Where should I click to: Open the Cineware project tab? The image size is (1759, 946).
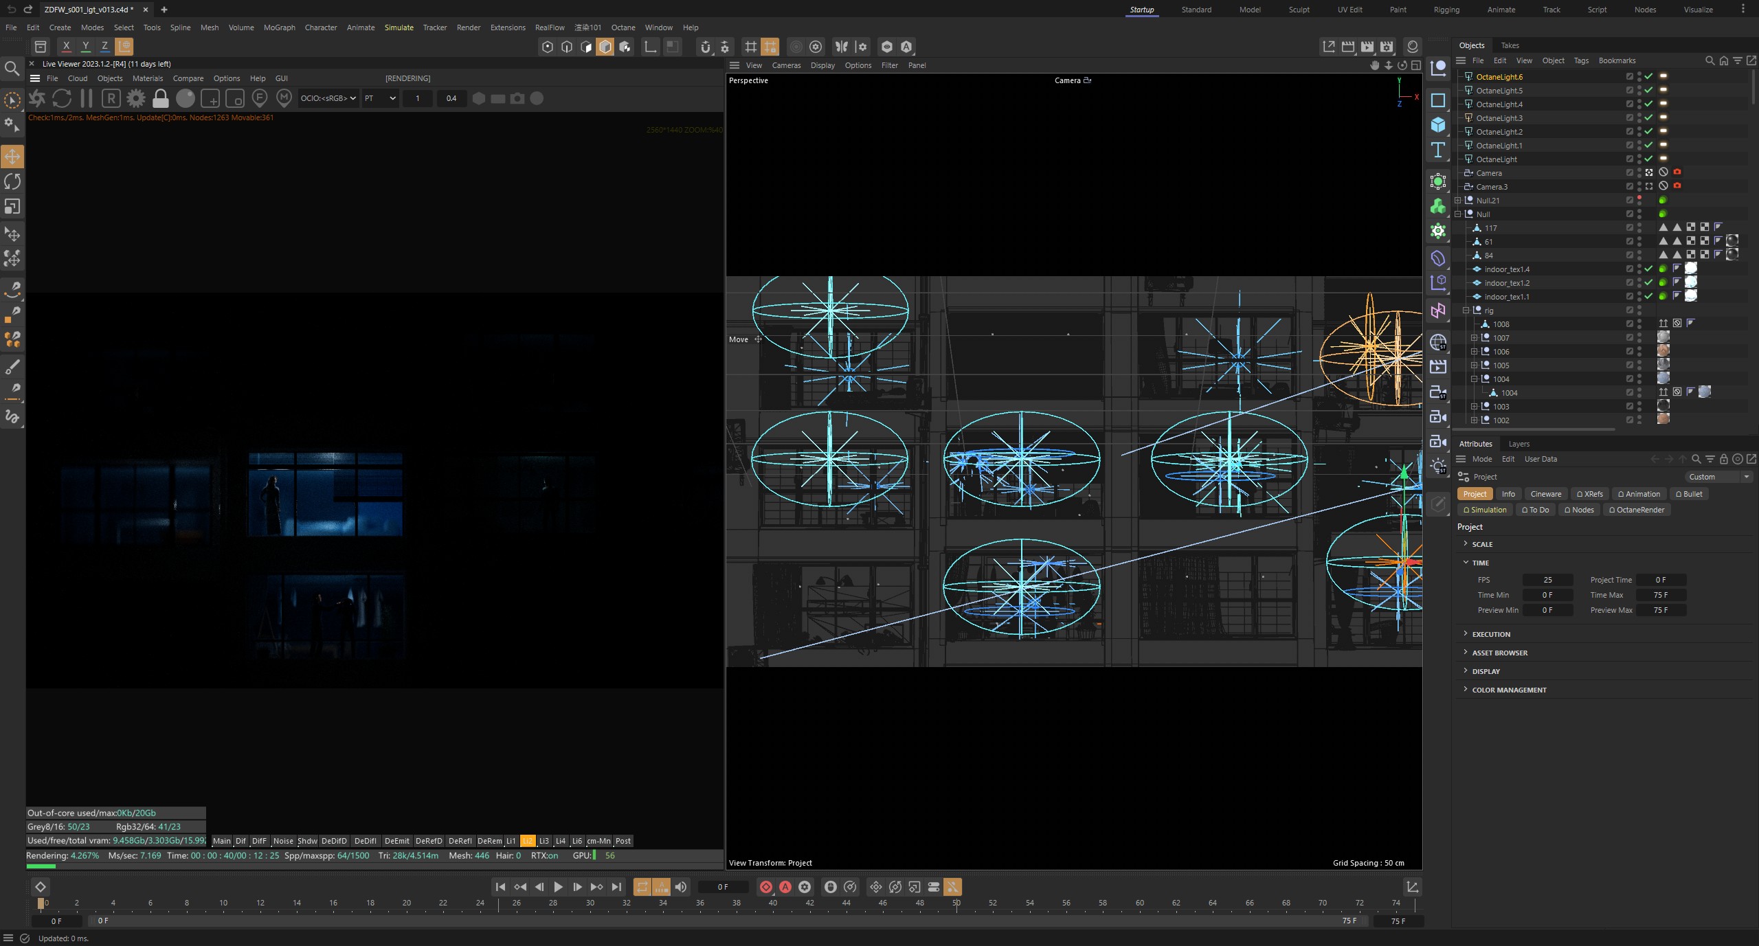coord(1545,494)
